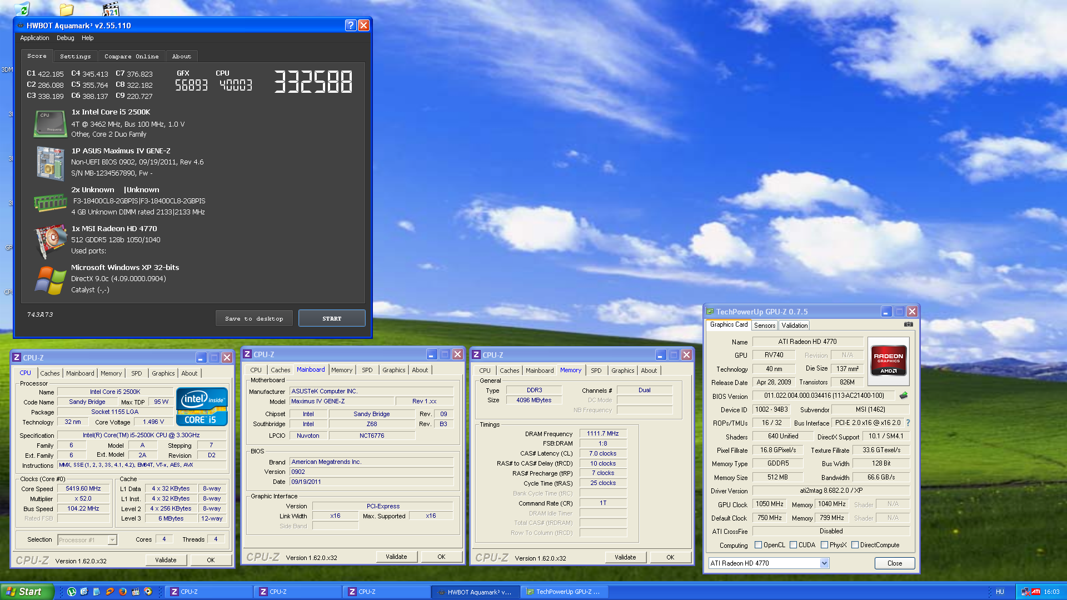Click the CPU score 40003 in Aquamark
The height and width of the screenshot is (600, 1067).
point(236,85)
